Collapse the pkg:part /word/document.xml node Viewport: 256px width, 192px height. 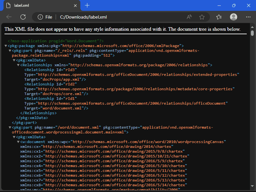(10, 127)
